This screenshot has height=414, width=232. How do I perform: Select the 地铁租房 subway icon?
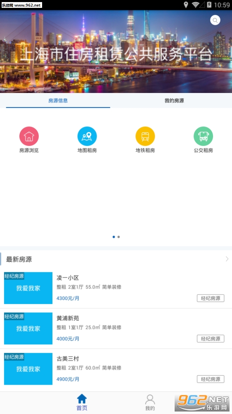145,136
